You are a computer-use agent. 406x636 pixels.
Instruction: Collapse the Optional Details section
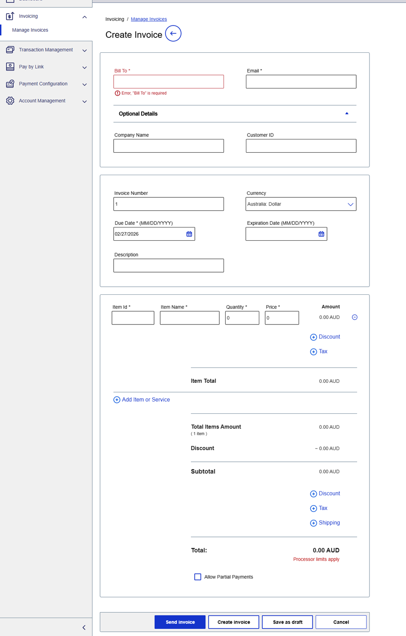click(346, 114)
